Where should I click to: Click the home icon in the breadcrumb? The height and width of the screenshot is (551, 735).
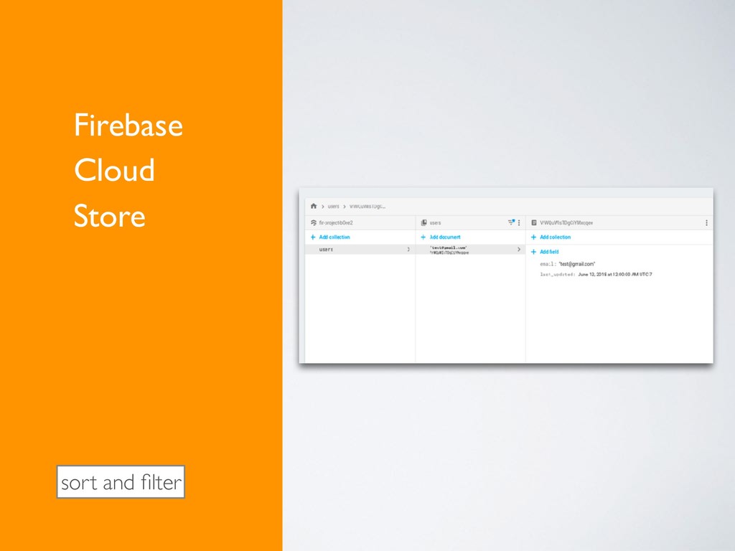[314, 206]
